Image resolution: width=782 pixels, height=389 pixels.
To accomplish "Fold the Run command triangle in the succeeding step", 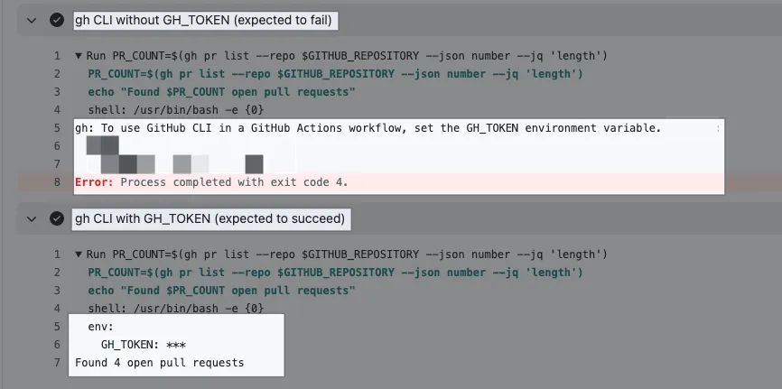I will coord(79,255).
